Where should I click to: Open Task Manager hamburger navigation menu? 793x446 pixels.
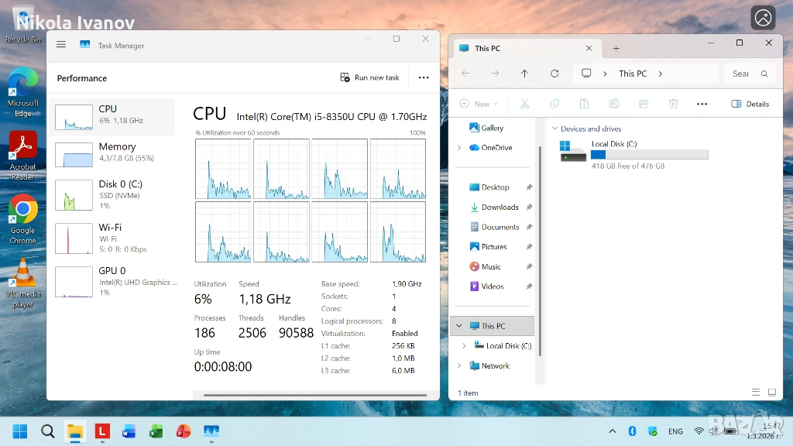(x=61, y=45)
